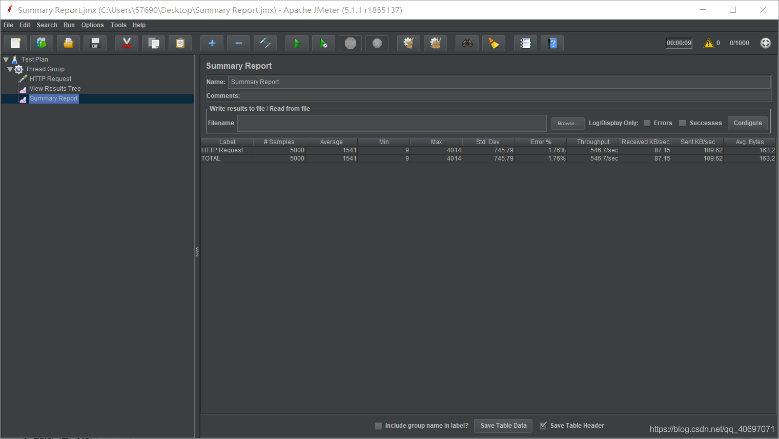This screenshot has width=779, height=439.
Task: Select the Thread Group tree item
Action: [x=45, y=69]
